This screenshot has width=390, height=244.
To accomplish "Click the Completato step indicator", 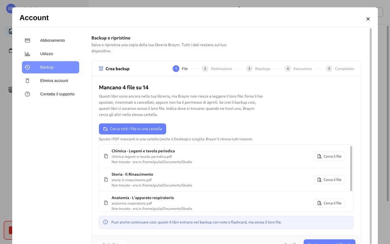I will 340,69.
